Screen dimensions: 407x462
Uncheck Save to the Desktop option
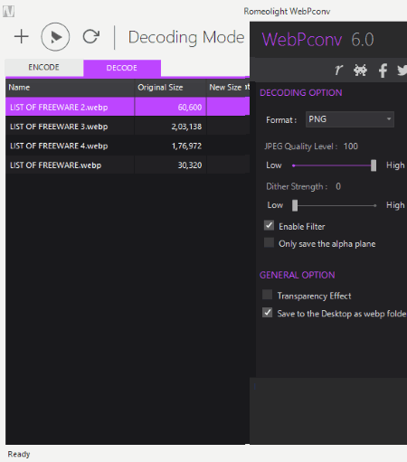click(x=267, y=313)
